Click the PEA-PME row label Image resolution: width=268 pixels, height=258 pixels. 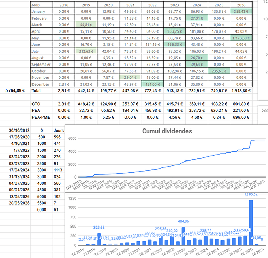pyautogui.click(x=41, y=117)
